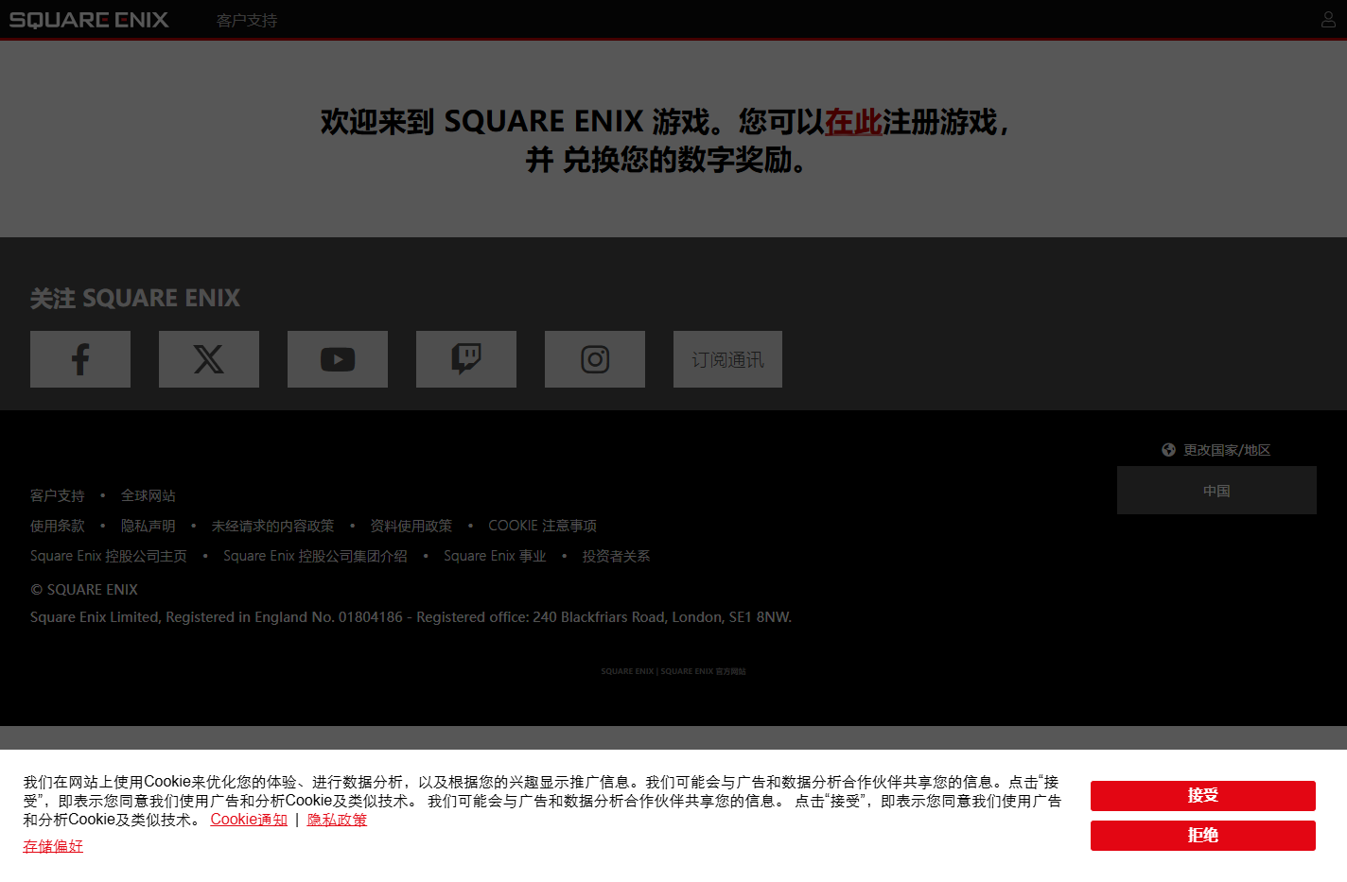Image resolution: width=1347 pixels, height=882 pixels.
Task: Open the 隐私声明 footer link
Action: pos(149,526)
